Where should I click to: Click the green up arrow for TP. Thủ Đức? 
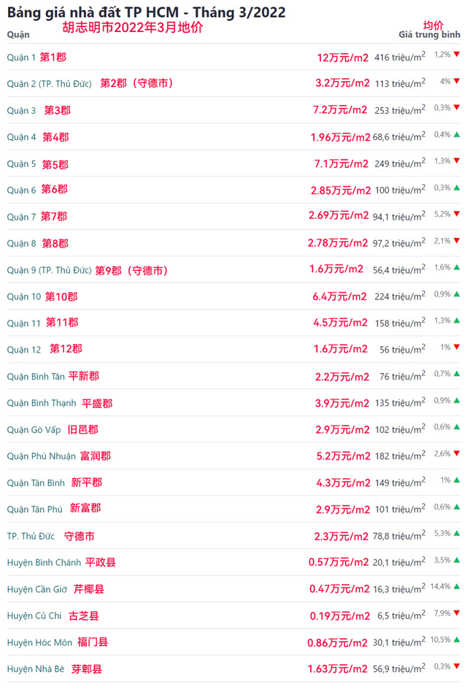click(457, 534)
